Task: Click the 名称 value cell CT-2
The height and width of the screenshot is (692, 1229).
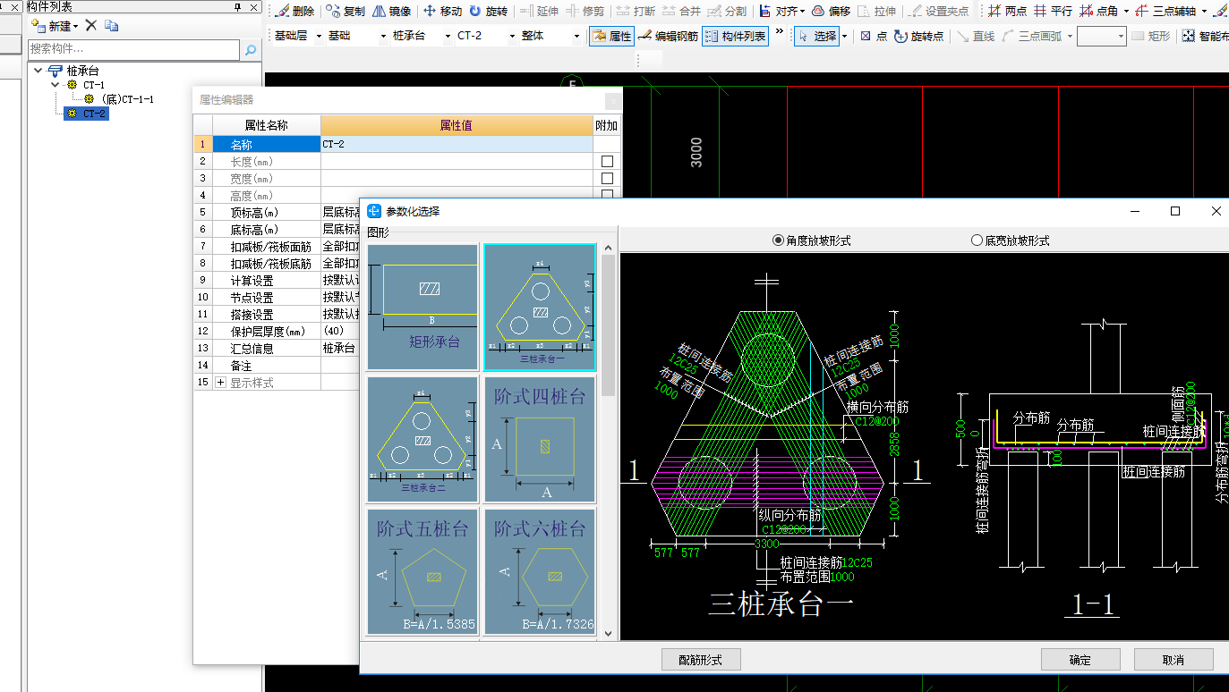Action: (x=457, y=144)
